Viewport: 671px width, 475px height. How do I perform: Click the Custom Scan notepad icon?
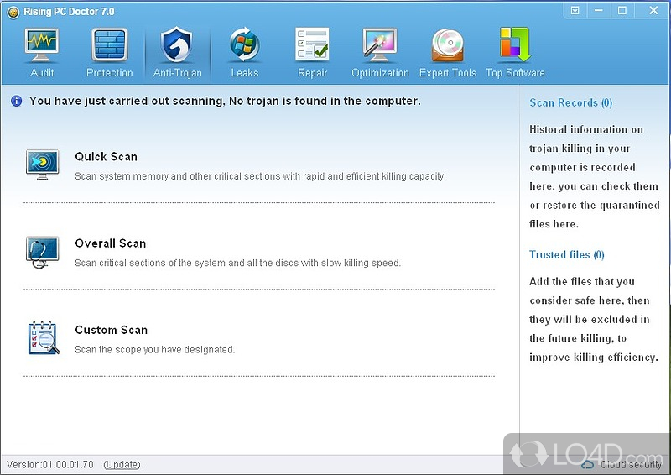tap(42, 337)
